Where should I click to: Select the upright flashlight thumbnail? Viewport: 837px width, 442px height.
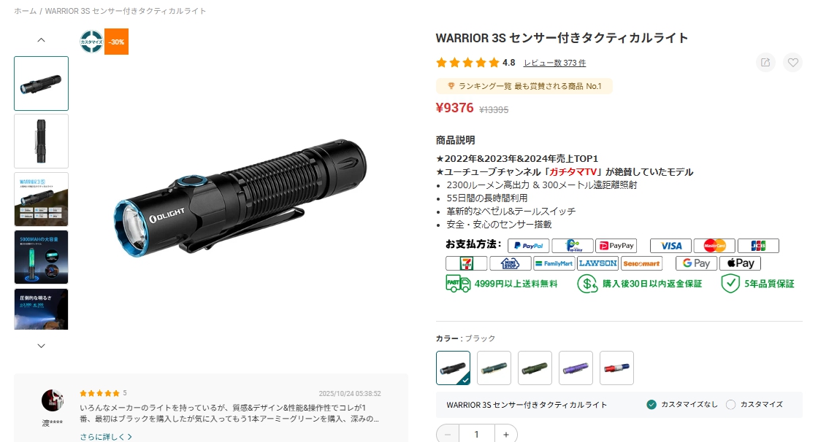point(41,141)
